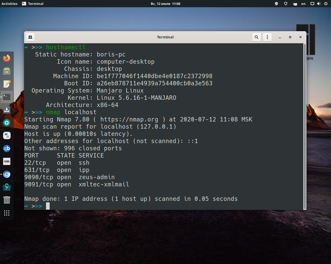This screenshot has width=331, height=264.
Task: Open the text editor dock icon
Action: [6, 84]
